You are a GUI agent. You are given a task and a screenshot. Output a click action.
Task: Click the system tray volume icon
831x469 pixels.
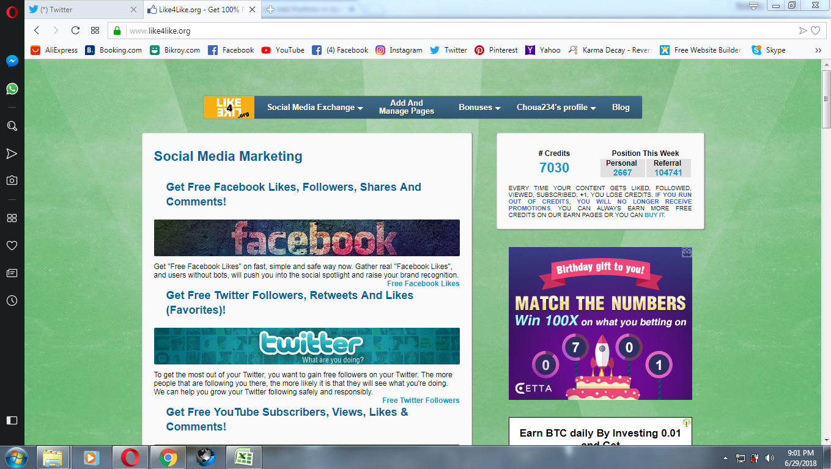[x=769, y=458]
